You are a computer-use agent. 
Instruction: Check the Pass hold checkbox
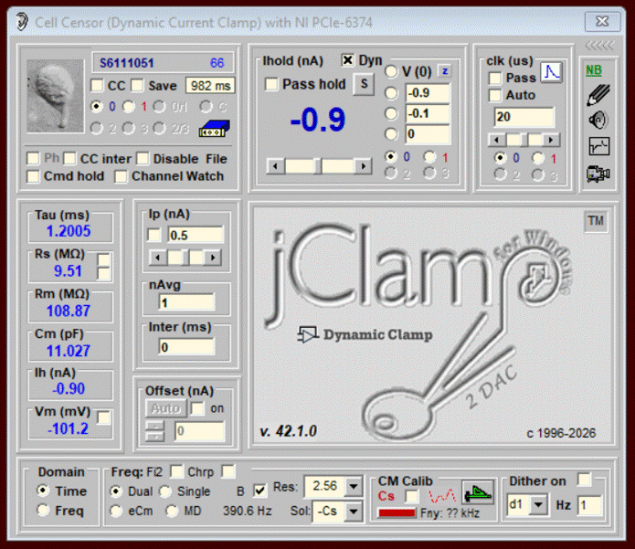271,85
